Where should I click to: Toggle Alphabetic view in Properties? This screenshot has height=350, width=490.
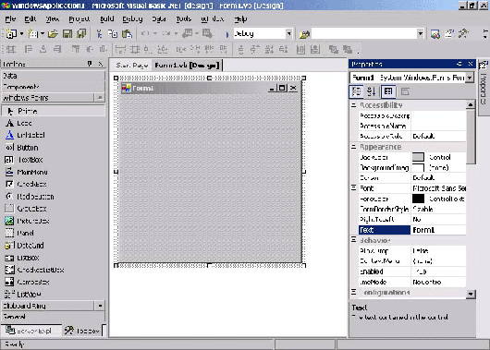click(371, 91)
